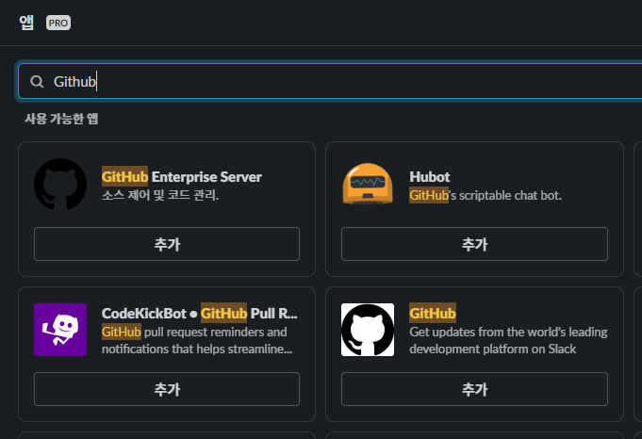Viewport: 642px width, 439px height.
Task: Click GitHub's scriptable chat bot description
Action: click(x=486, y=196)
